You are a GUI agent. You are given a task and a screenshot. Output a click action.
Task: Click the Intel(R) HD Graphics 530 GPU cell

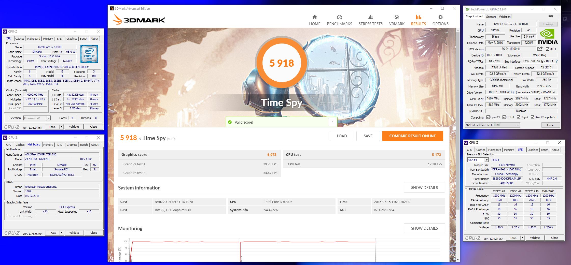(x=189, y=210)
